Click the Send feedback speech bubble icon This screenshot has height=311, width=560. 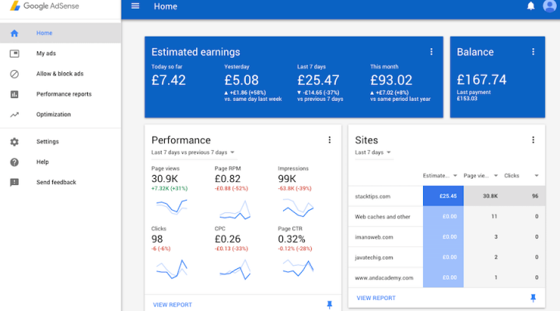tap(14, 183)
